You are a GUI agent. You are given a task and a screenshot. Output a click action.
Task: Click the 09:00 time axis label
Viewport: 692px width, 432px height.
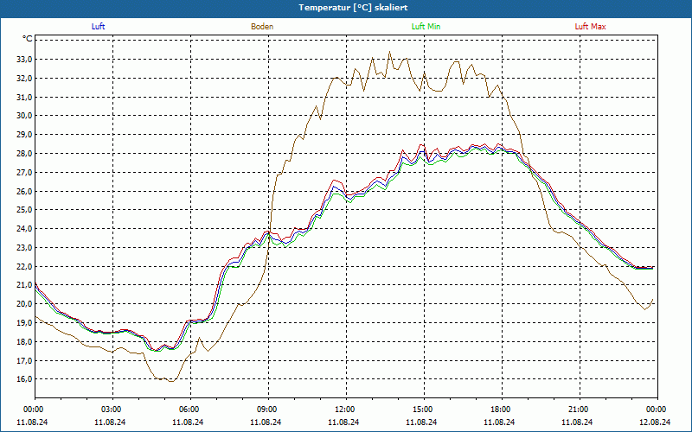pos(269,410)
